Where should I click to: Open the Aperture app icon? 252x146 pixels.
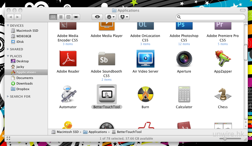coord(184,59)
